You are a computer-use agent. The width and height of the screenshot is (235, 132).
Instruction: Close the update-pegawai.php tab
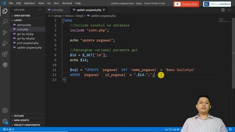pyautogui.click(x=104, y=10)
